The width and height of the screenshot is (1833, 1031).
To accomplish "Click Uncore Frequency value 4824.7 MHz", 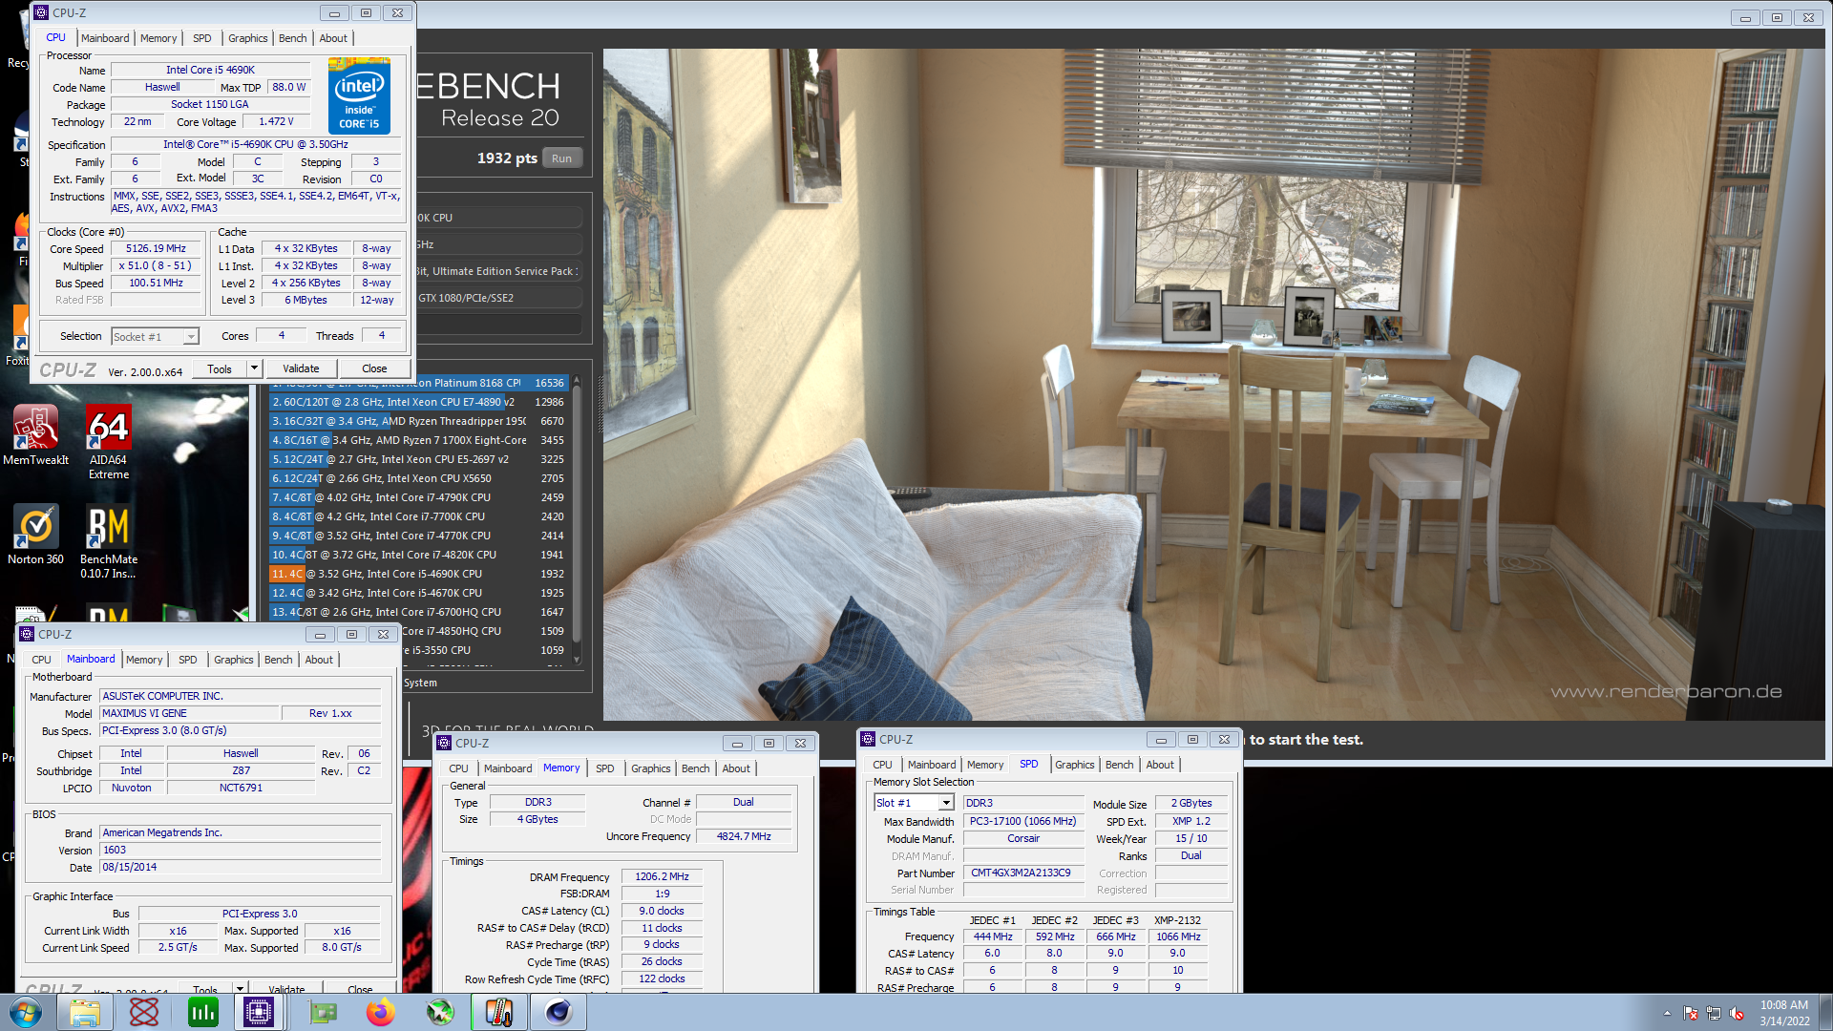I will [x=745, y=836].
